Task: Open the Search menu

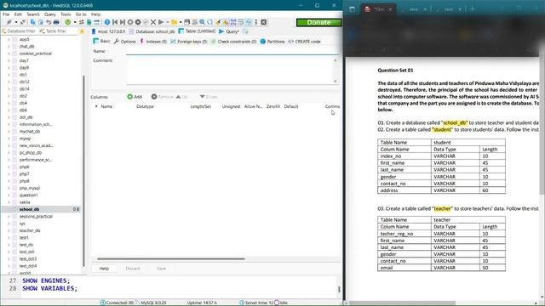Action: click(x=33, y=14)
